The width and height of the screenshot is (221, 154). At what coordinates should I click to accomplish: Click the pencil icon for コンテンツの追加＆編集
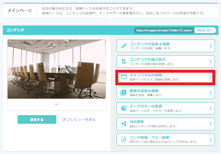pyautogui.click(x=124, y=46)
